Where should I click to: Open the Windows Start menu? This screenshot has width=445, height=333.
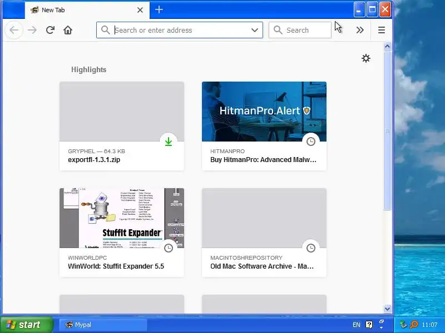click(x=26, y=325)
